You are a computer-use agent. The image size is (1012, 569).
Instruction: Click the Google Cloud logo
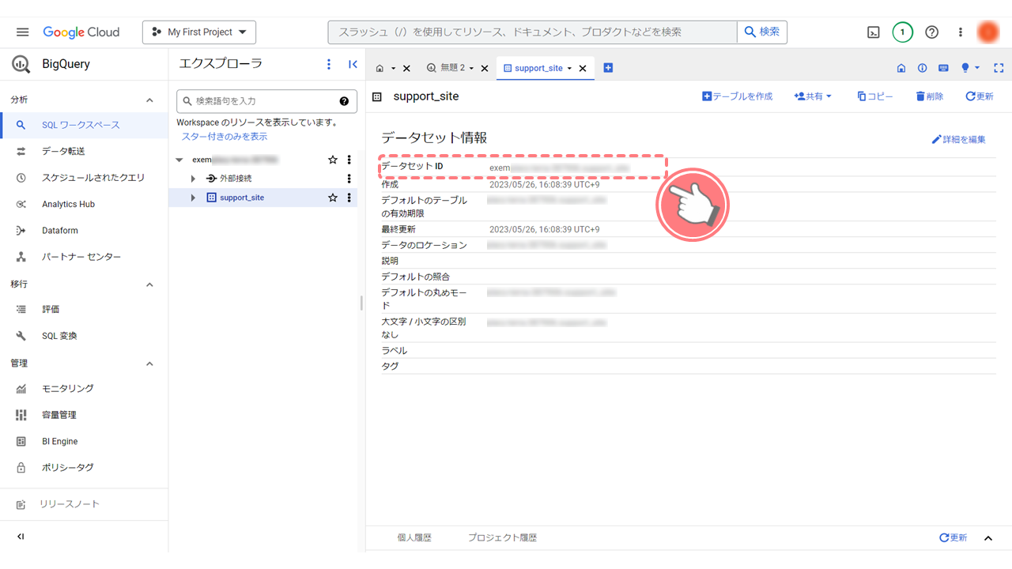tap(81, 32)
